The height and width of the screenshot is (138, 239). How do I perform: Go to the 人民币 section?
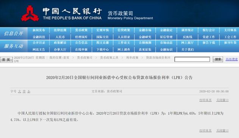click(60, 37)
